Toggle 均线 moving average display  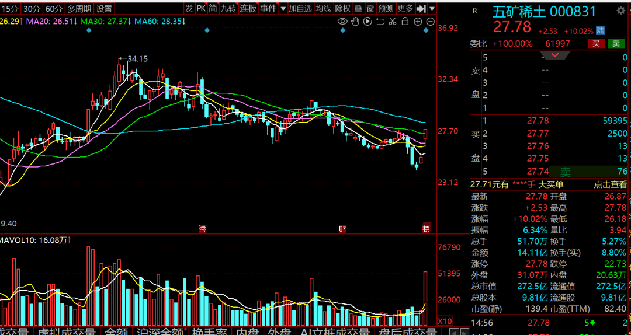point(323,8)
